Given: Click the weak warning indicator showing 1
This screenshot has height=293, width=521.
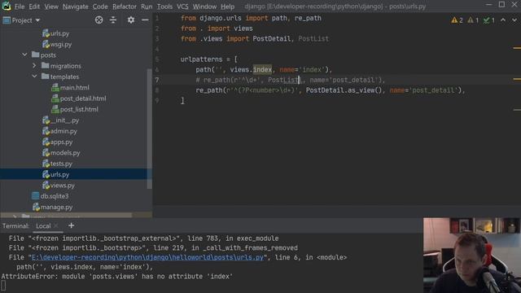Looking at the screenshot, I should [473, 20].
